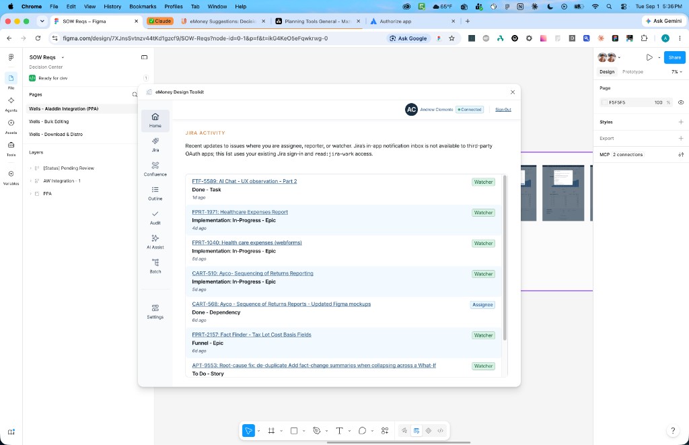
Task: Open presentation options dropdown beside play button
Action: (x=659, y=58)
